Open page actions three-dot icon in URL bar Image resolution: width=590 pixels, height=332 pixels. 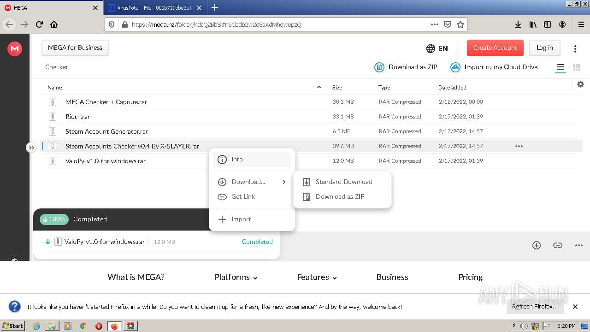click(434, 24)
